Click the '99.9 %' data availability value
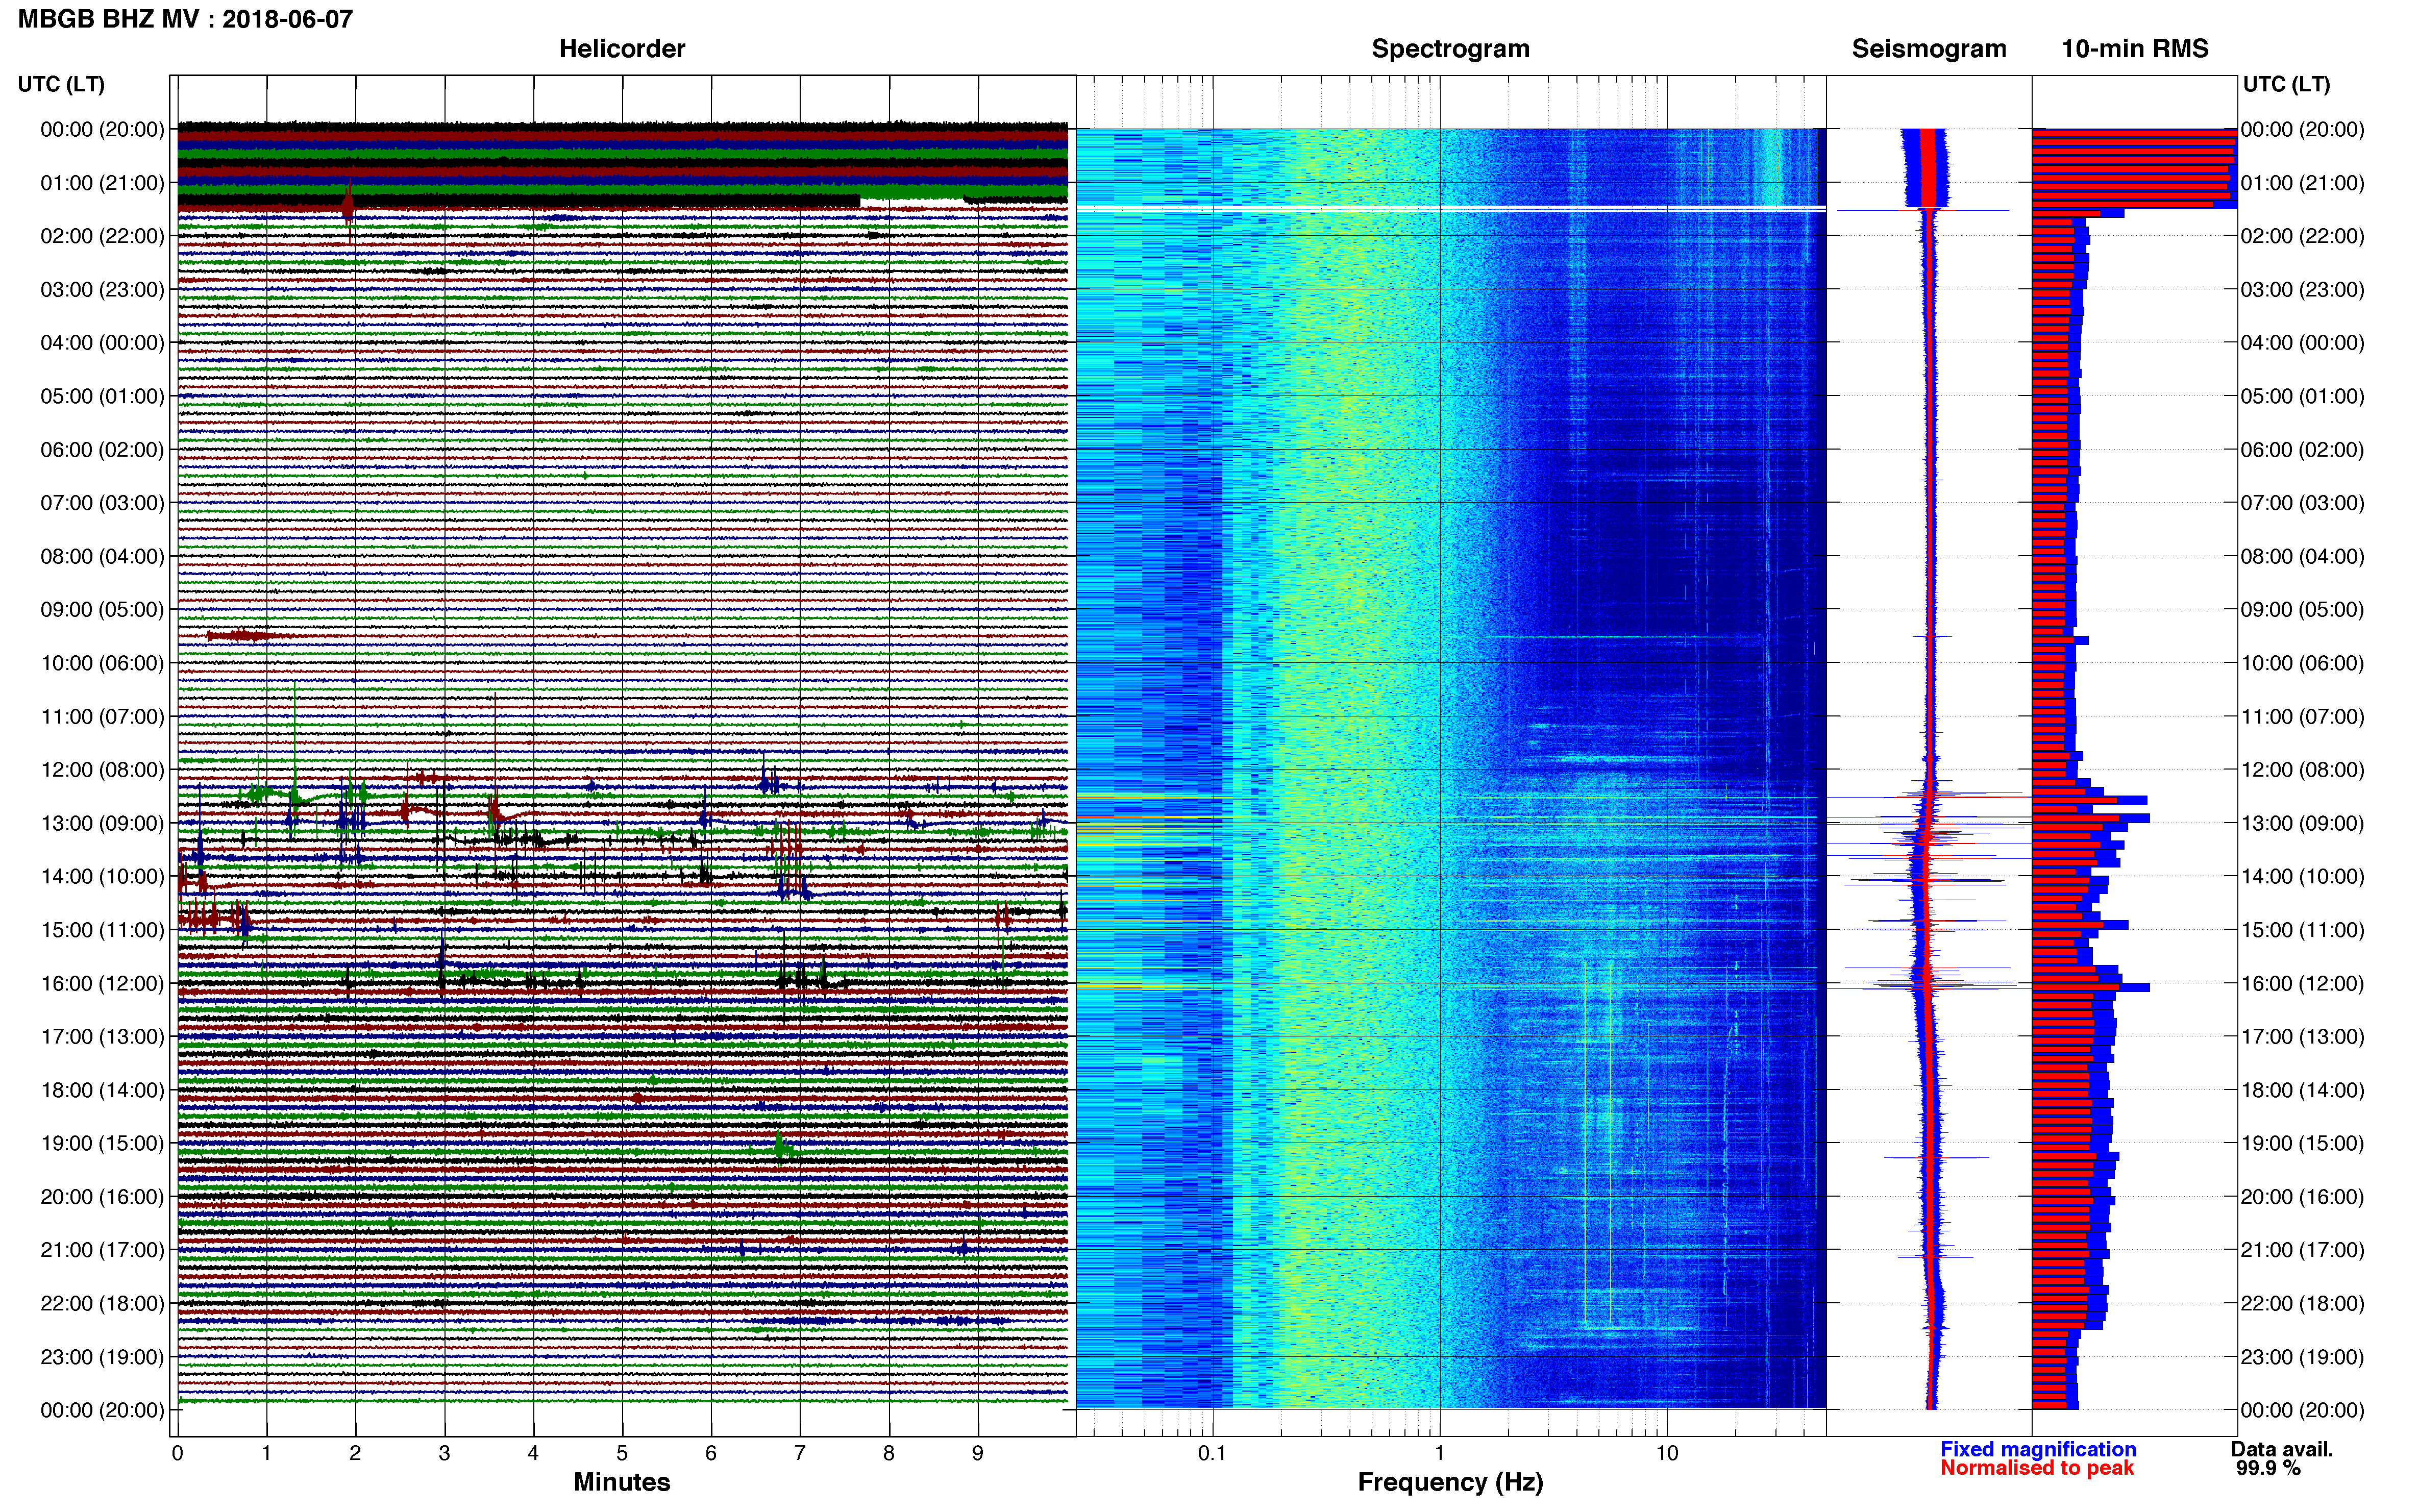Image resolution: width=2419 pixels, height=1512 pixels. click(2268, 1468)
